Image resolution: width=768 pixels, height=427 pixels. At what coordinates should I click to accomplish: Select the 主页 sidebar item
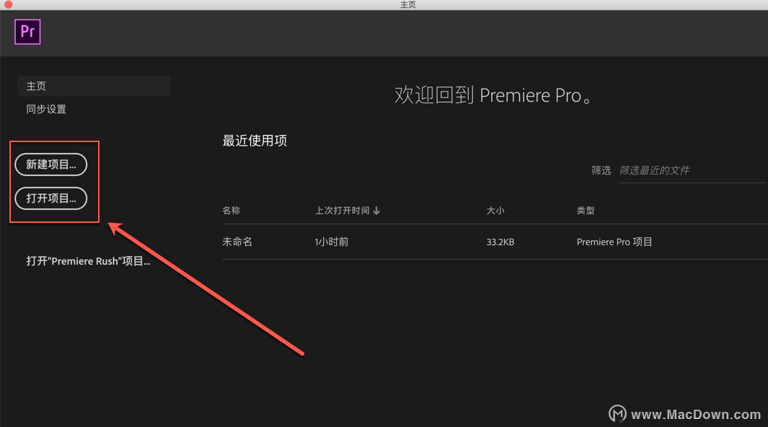(x=94, y=86)
